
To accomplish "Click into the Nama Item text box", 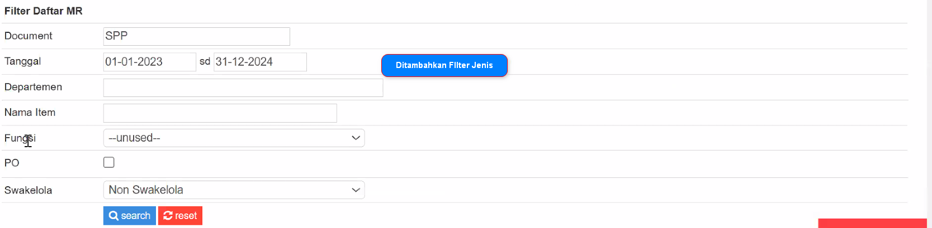I will coord(220,113).
